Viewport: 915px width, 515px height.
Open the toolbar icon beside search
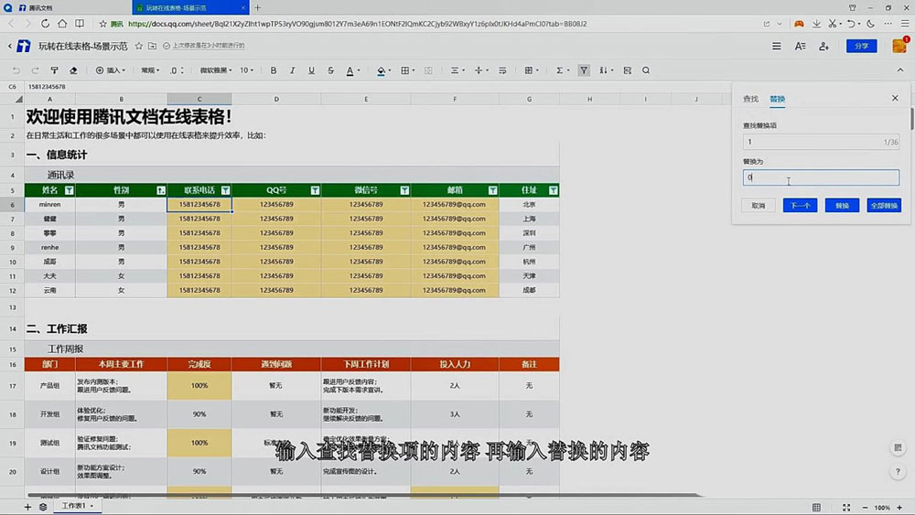pyautogui.click(x=628, y=70)
